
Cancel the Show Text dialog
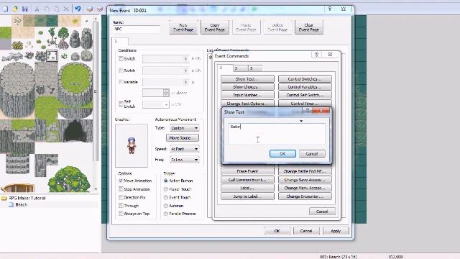pos(312,153)
